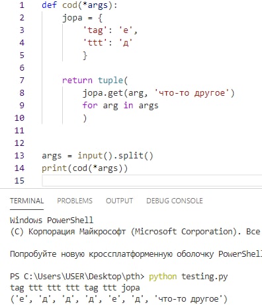The height and width of the screenshot is (305, 262).
Task: Click 'print(cod(*args))' line
Action: click(85, 168)
